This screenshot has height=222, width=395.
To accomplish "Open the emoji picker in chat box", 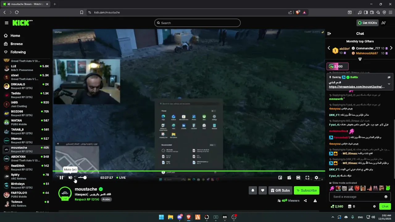I will 386,197.
